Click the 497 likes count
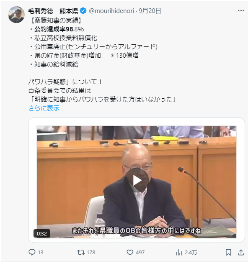Image resolution: width=248 pixels, height=266 pixels. 140,253
